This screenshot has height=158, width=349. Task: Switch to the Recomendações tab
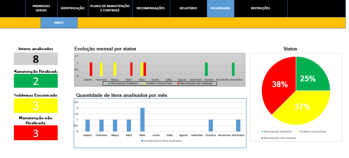(151, 9)
